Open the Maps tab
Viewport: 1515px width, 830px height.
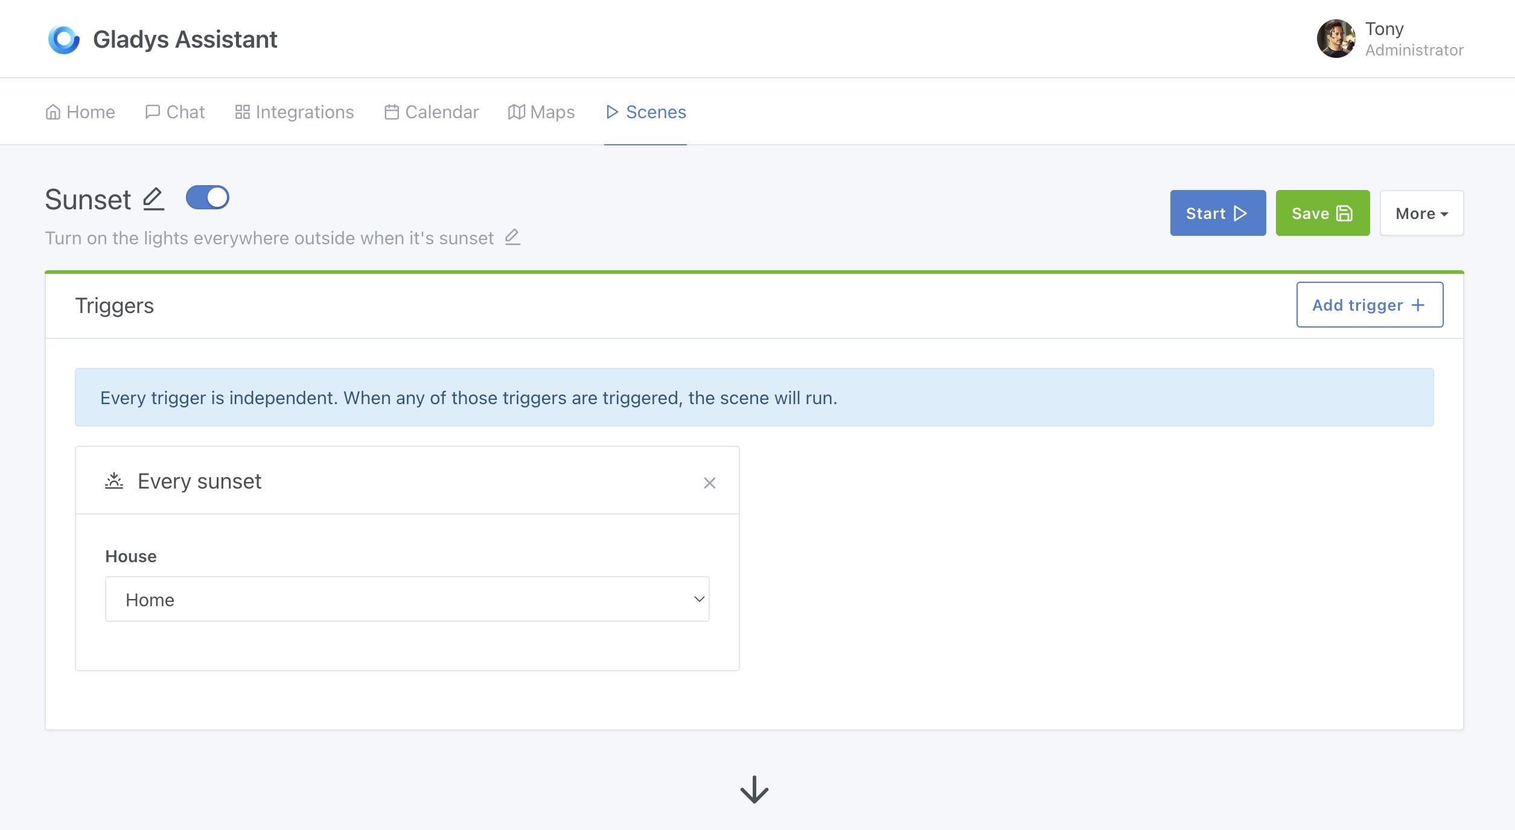coord(541,112)
